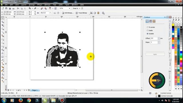Select the Text tool
Viewport: 183px width, 103px height.
3,53
